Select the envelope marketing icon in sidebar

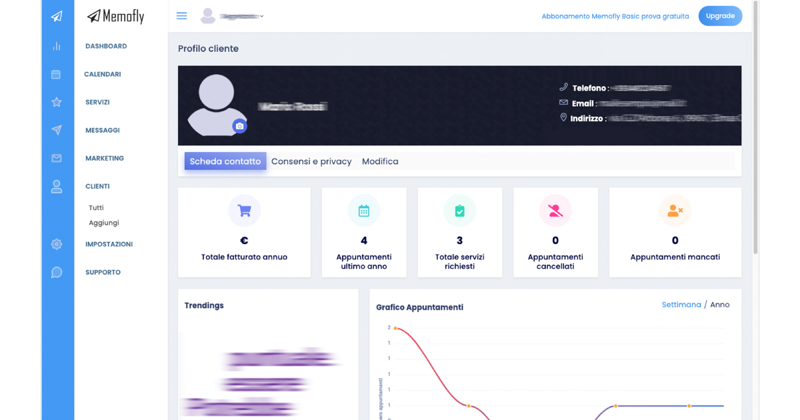point(57,158)
